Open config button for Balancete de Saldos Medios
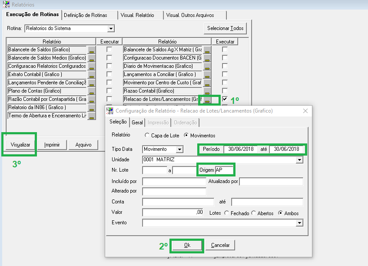The height and width of the screenshot is (266, 368). click(92, 58)
